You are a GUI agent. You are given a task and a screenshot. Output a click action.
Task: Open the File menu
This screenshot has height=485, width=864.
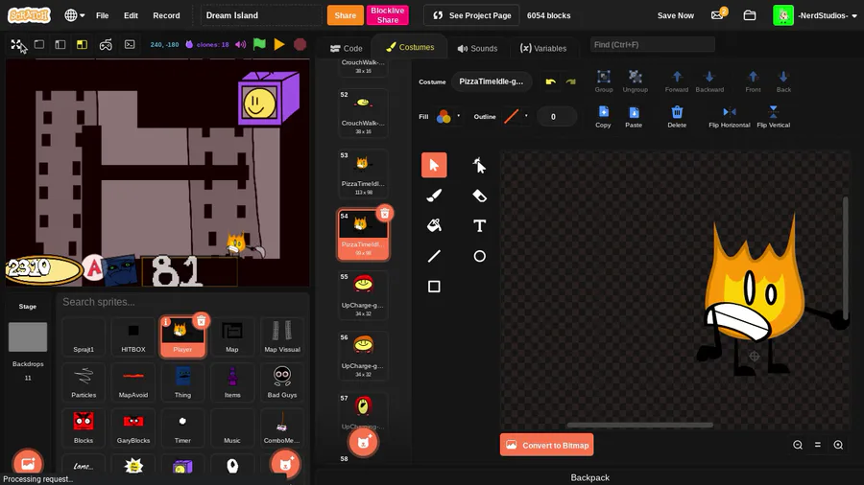click(103, 15)
